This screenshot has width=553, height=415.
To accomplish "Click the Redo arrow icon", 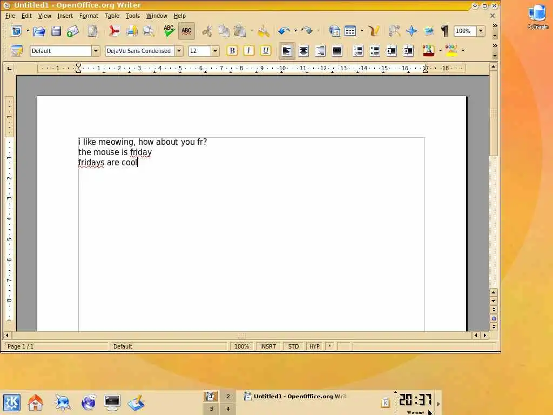I will click(x=307, y=31).
